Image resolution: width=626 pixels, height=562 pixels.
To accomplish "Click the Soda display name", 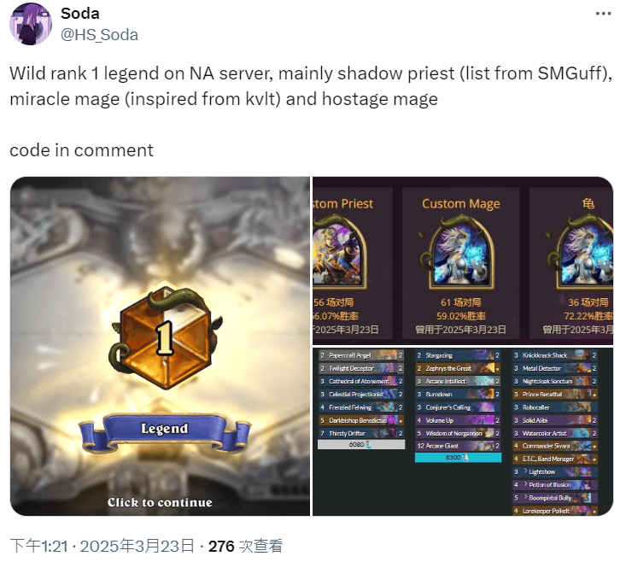I will [79, 14].
